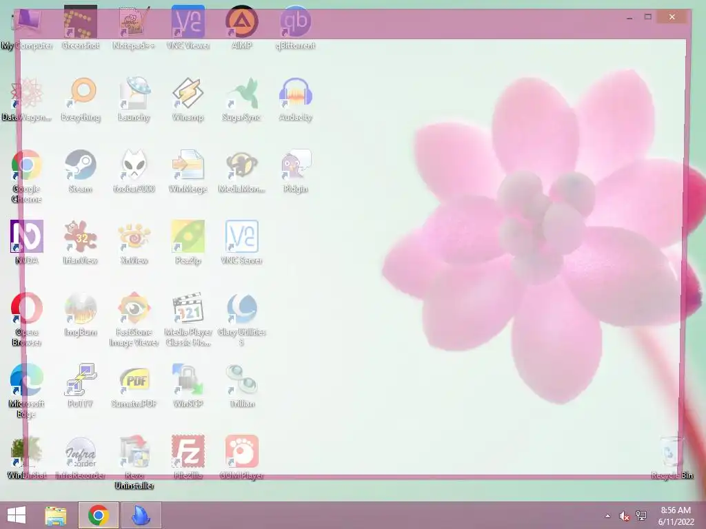This screenshot has height=529, width=706.
Task: Open the Windows Start button
Action: click(x=17, y=515)
